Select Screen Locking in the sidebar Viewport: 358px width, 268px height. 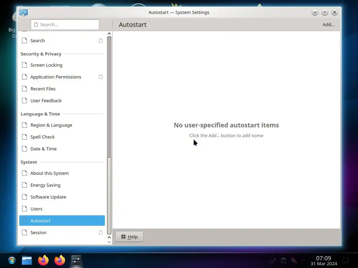62,65
